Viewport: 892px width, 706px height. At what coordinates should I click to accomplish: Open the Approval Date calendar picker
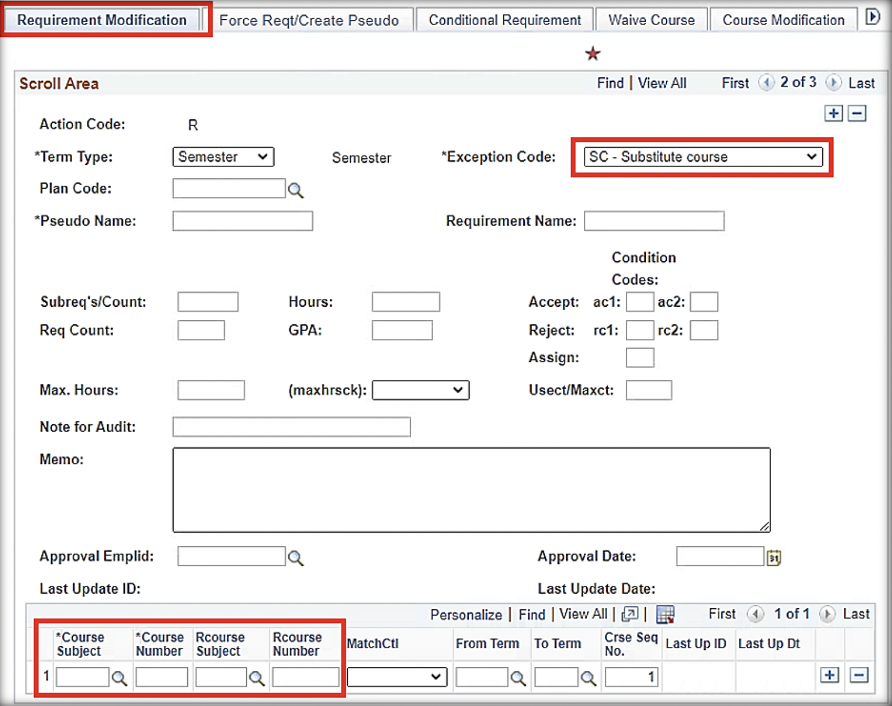point(774,558)
